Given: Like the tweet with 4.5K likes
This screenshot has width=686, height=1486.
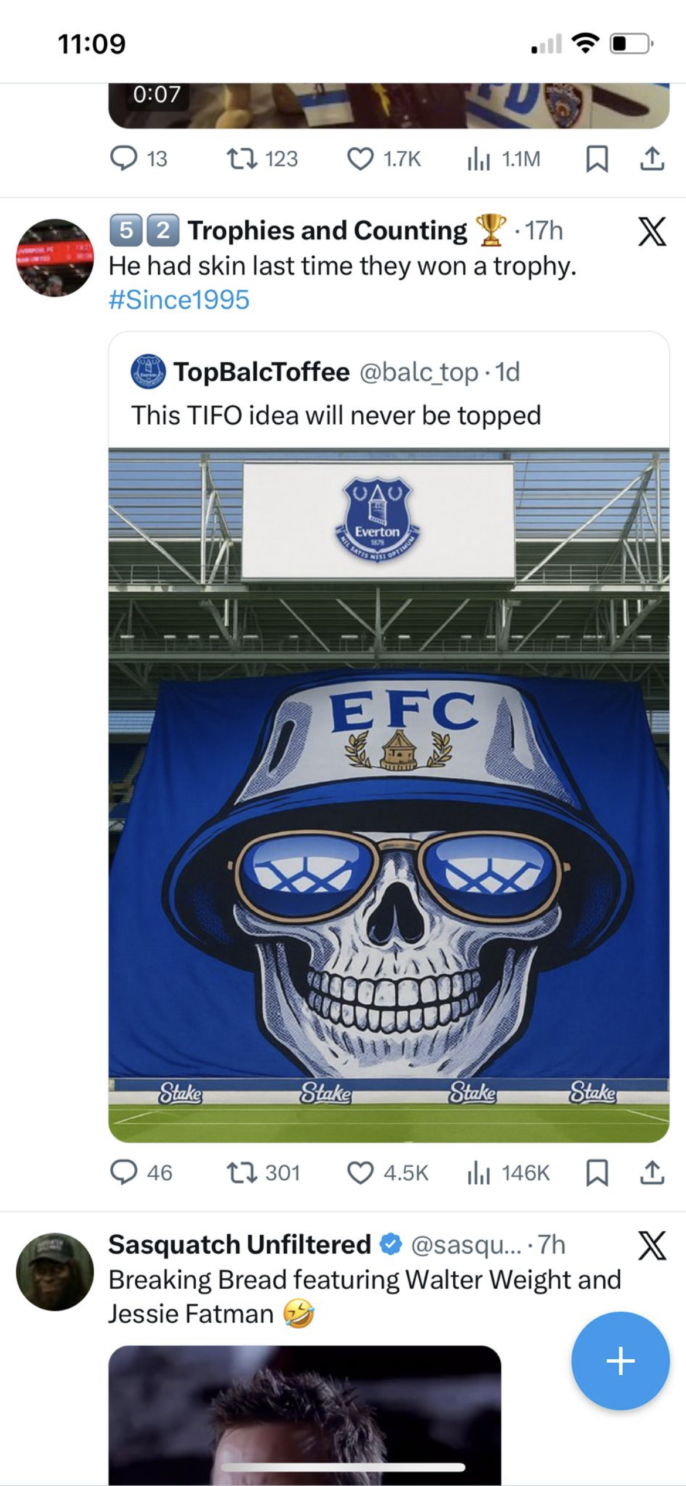Looking at the screenshot, I should [388, 1173].
